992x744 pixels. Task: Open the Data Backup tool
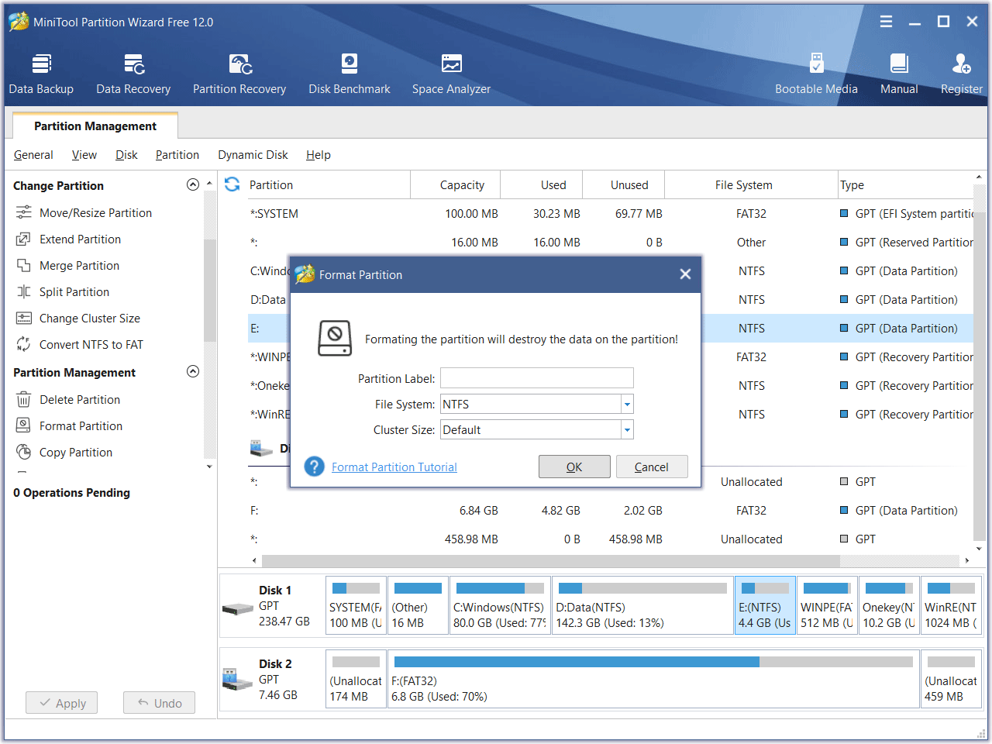41,74
